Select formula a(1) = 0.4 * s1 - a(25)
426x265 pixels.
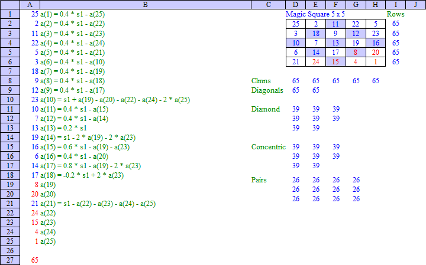73,14
